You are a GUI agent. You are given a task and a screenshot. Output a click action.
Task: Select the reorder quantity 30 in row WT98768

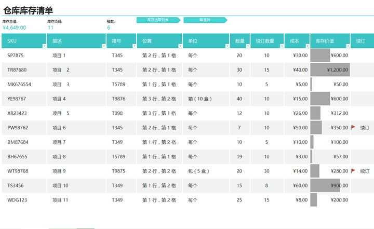pos(266,171)
